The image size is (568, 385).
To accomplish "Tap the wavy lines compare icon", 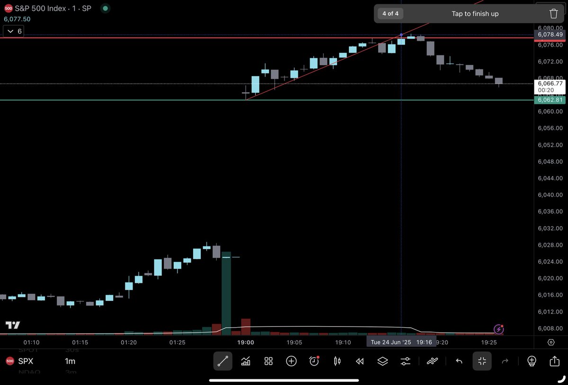I will coord(432,361).
